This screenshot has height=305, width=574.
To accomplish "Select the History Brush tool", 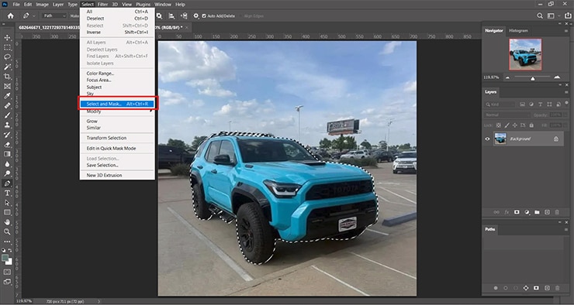I will click(x=7, y=135).
